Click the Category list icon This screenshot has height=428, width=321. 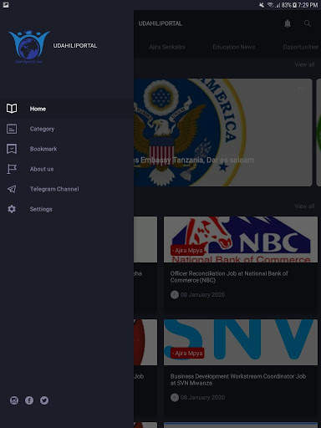click(12, 129)
